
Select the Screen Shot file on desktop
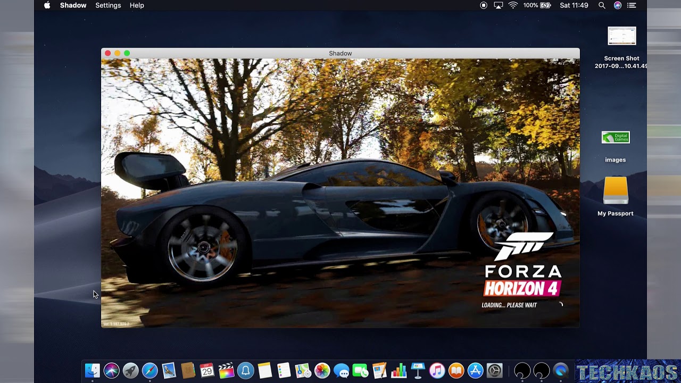click(621, 48)
